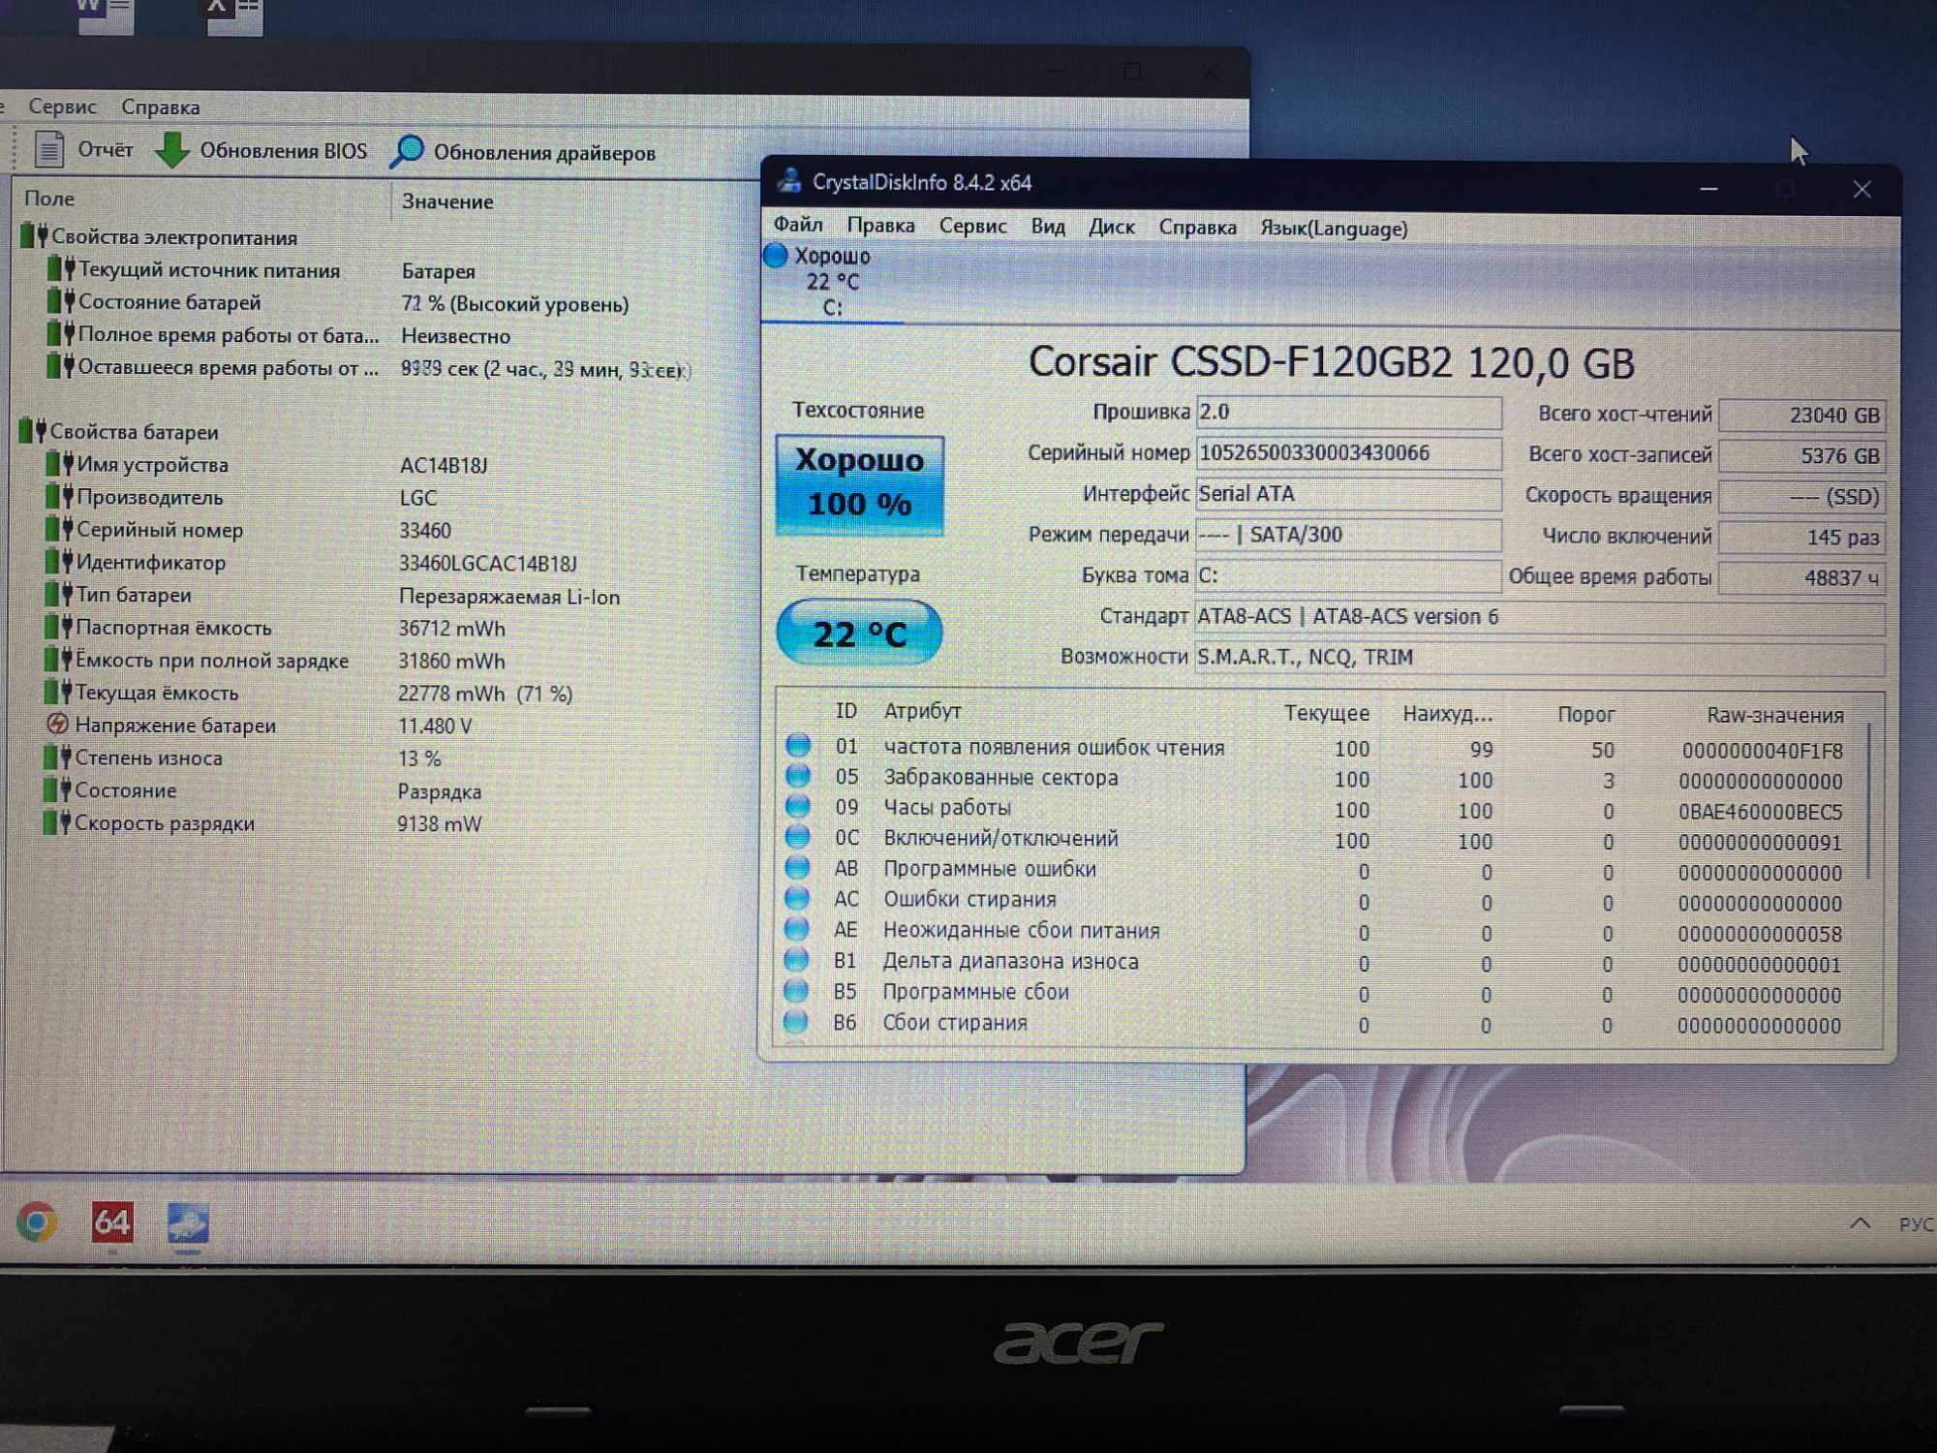The image size is (1937, 1453).
Task: Open the Файл menu in CrystalDiskInfo
Action: [x=798, y=225]
